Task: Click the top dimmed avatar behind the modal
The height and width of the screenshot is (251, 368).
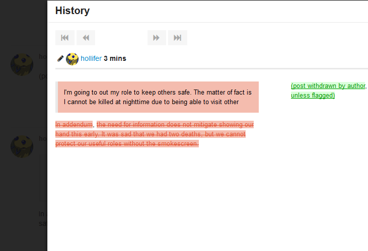Action: [x=22, y=64]
